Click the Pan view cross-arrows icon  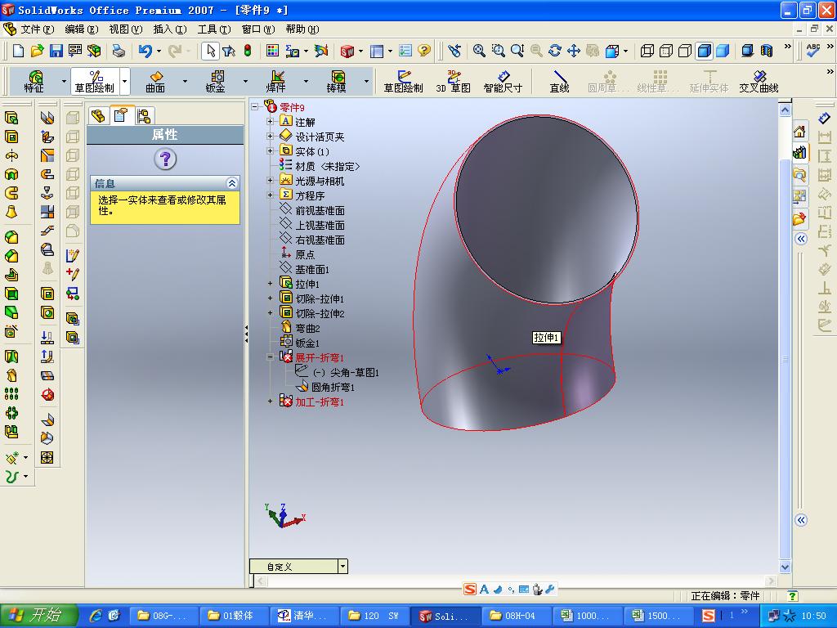pyautogui.click(x=573, y=51)
